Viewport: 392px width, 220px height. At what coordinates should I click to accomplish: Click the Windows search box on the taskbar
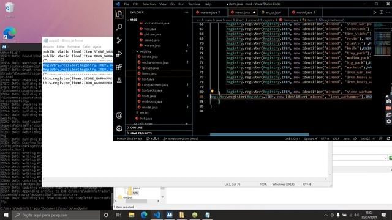pos(56,215)
